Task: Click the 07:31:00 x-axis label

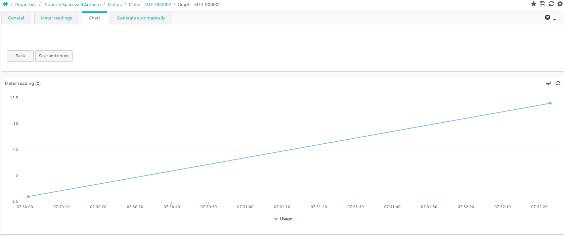Action: [x=245, y=207]
